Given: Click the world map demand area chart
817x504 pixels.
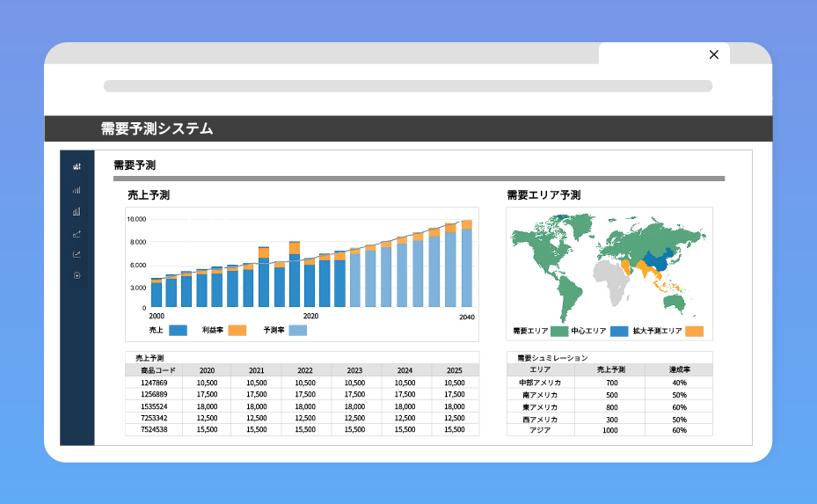Looking at the screenshot, I should point(609,265).
